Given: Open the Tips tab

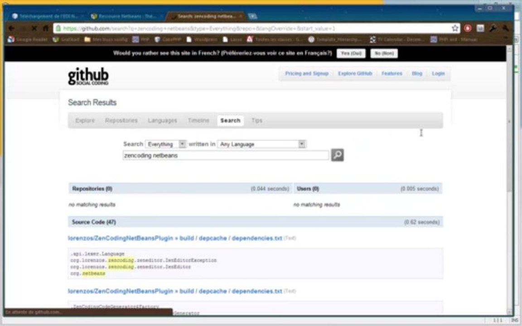Looking at the screenshot, I should [256, 120].
